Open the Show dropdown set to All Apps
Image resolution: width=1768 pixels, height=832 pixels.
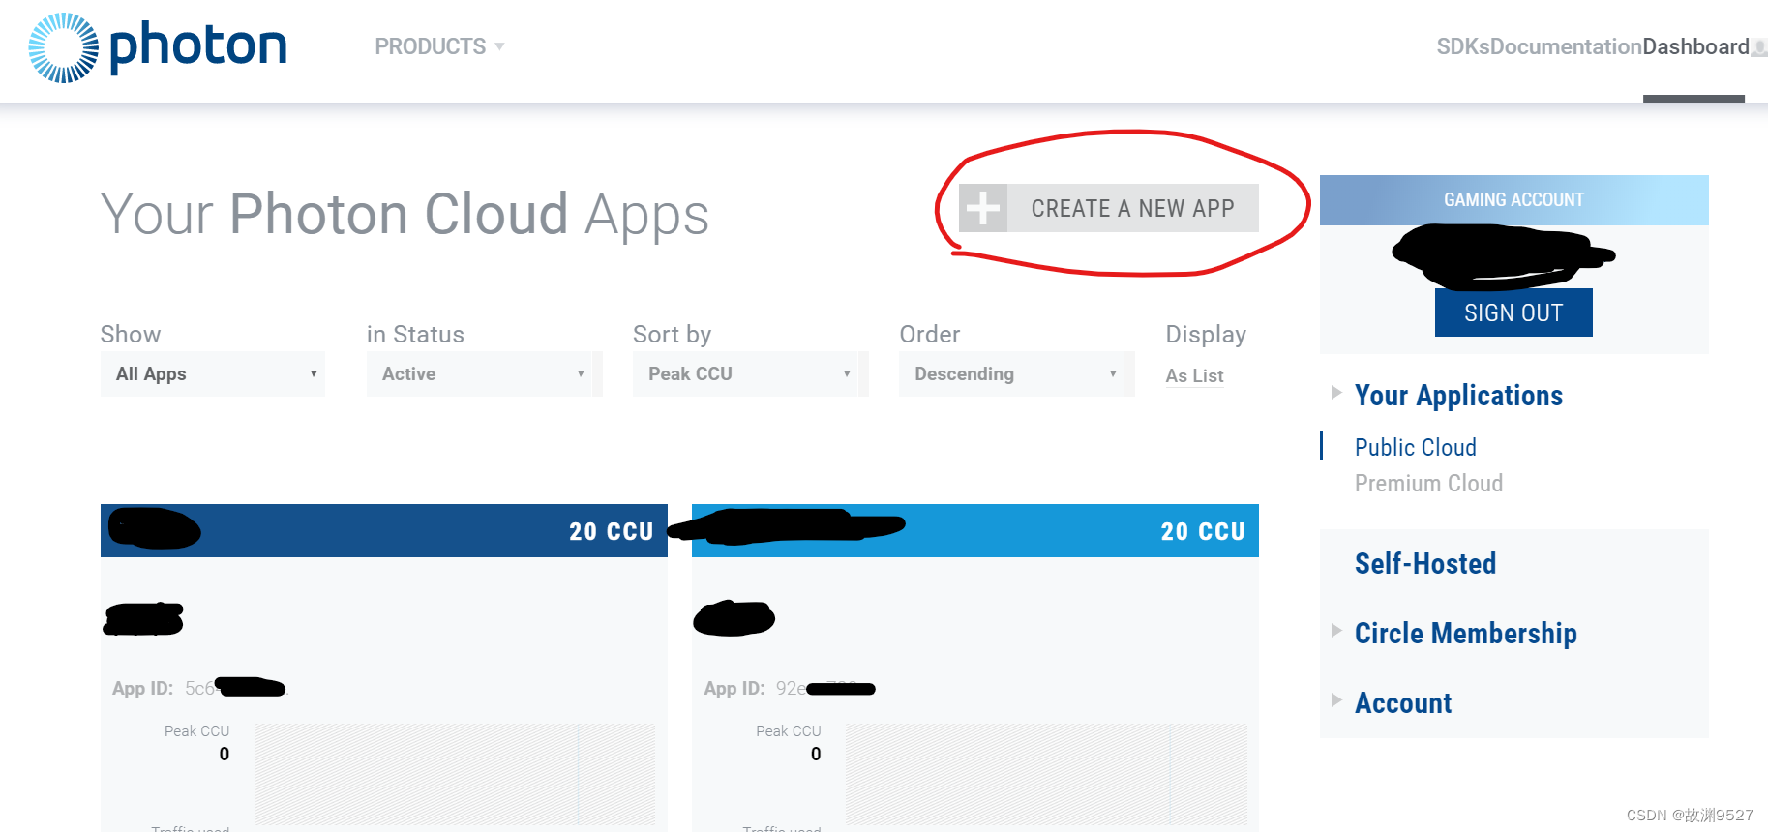[213, 373]
